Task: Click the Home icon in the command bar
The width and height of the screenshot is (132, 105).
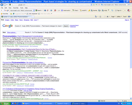Action: pos(96,17)
